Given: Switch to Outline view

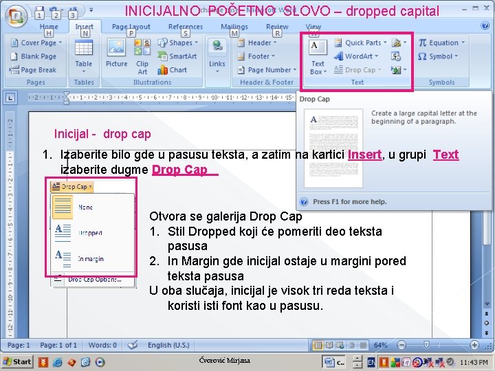Looking at the screenshot, I should click(352, 345).
